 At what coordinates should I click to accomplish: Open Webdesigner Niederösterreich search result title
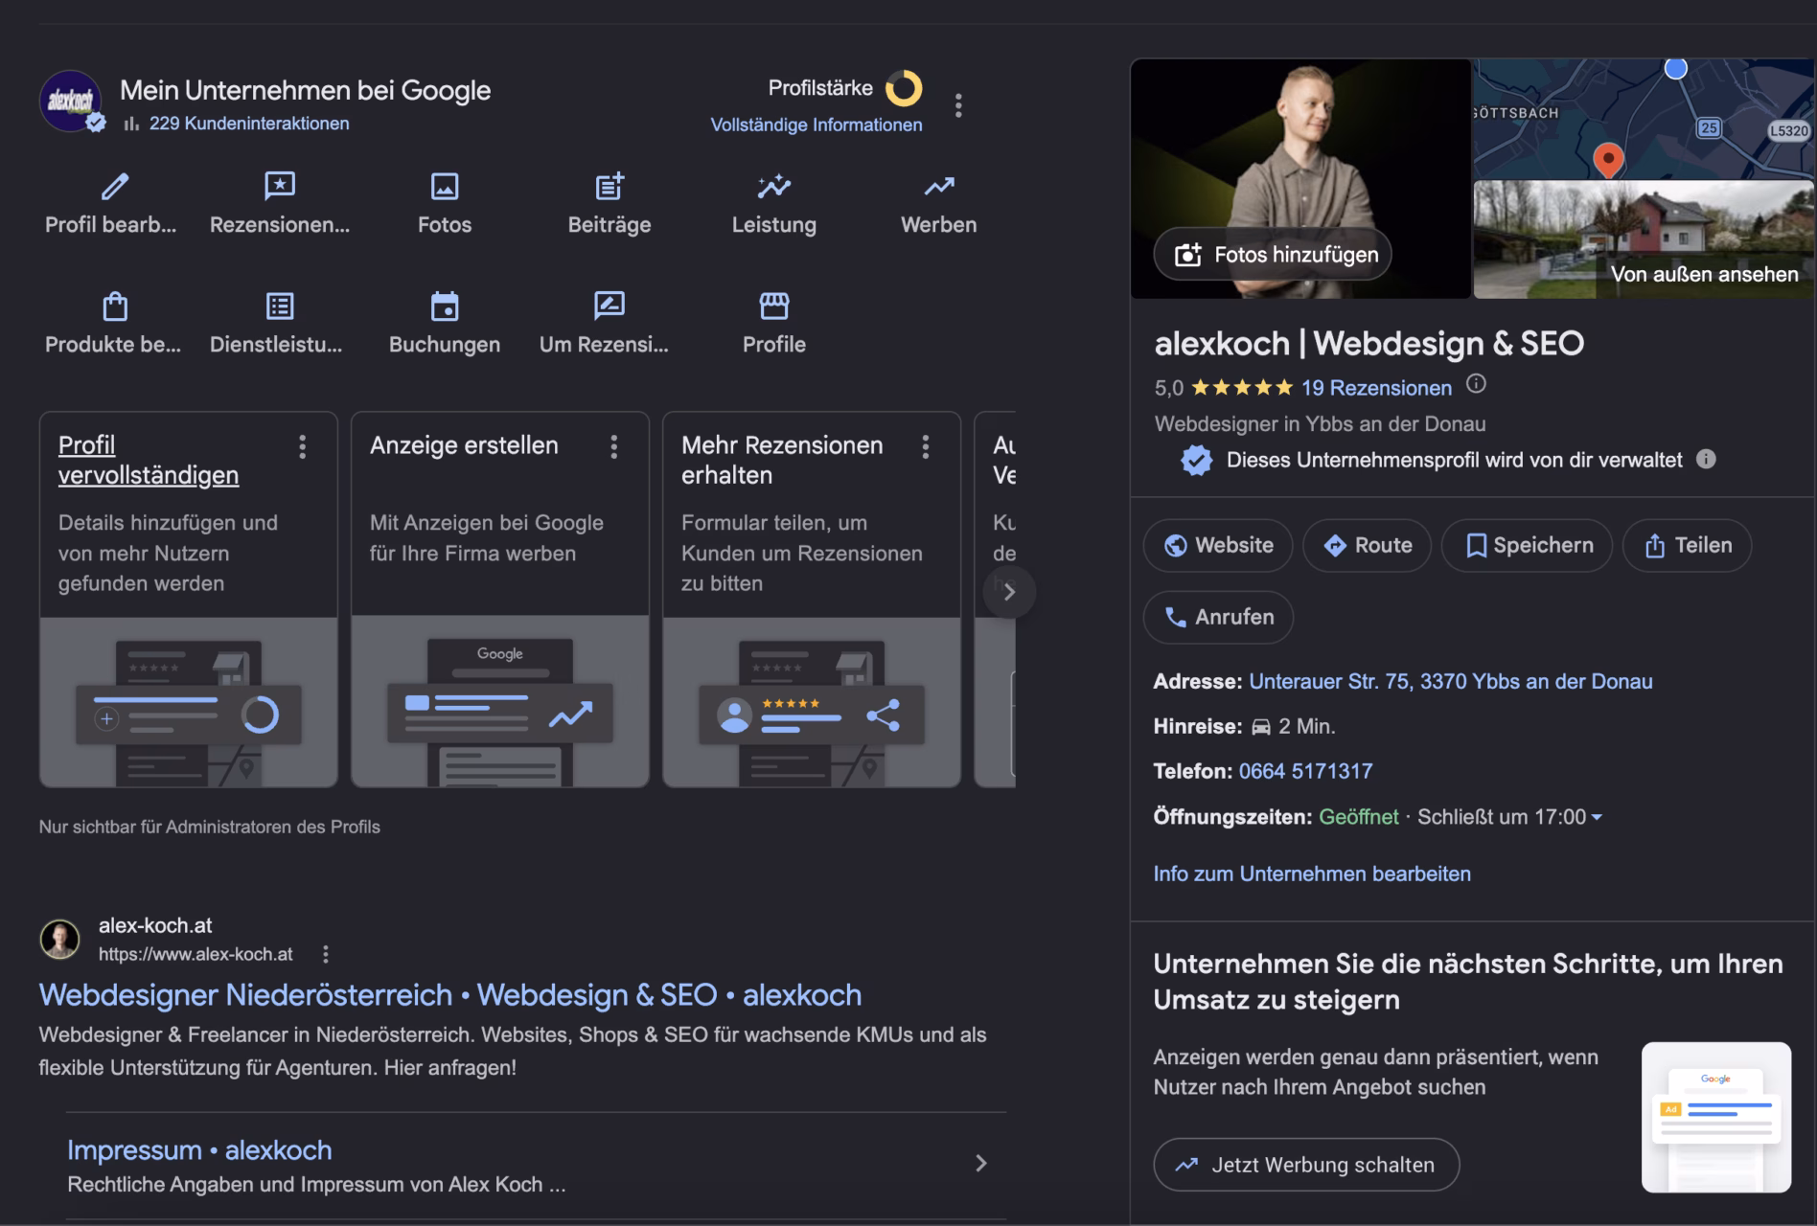[450, 995]
